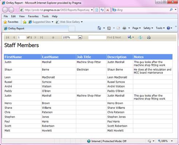Viewport: 179px width, 145px height.
Task: Click the Stephen first name cell
Action: (x=23, y=117)
